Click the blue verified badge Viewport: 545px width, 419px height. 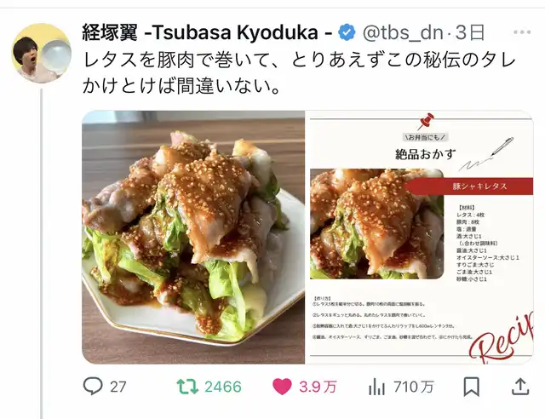347,32
